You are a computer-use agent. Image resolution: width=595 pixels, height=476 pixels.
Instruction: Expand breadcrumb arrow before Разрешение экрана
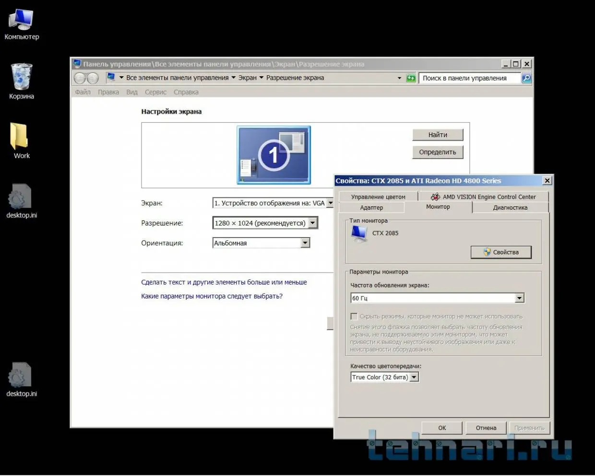pos(262,78)
